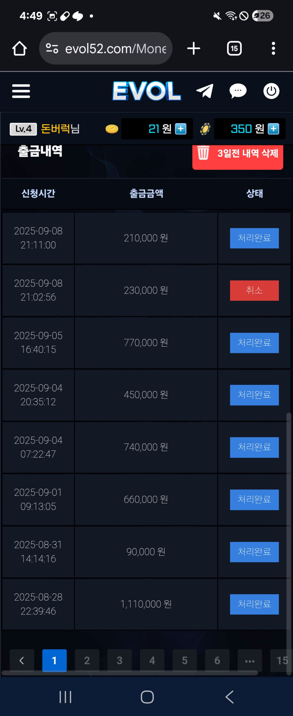Tap the browser home icon
This screenshot has height=716, width=293.
pos(20,48)
